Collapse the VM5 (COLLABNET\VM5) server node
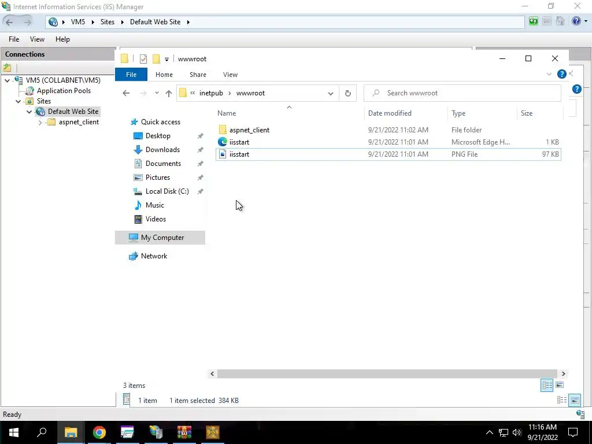592x444 pixels. 7,80
